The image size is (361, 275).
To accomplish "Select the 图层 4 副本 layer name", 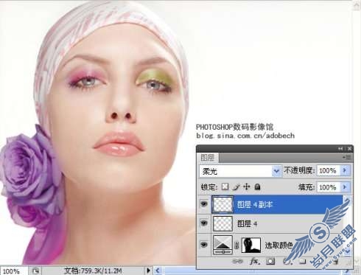I will (255, 204).
